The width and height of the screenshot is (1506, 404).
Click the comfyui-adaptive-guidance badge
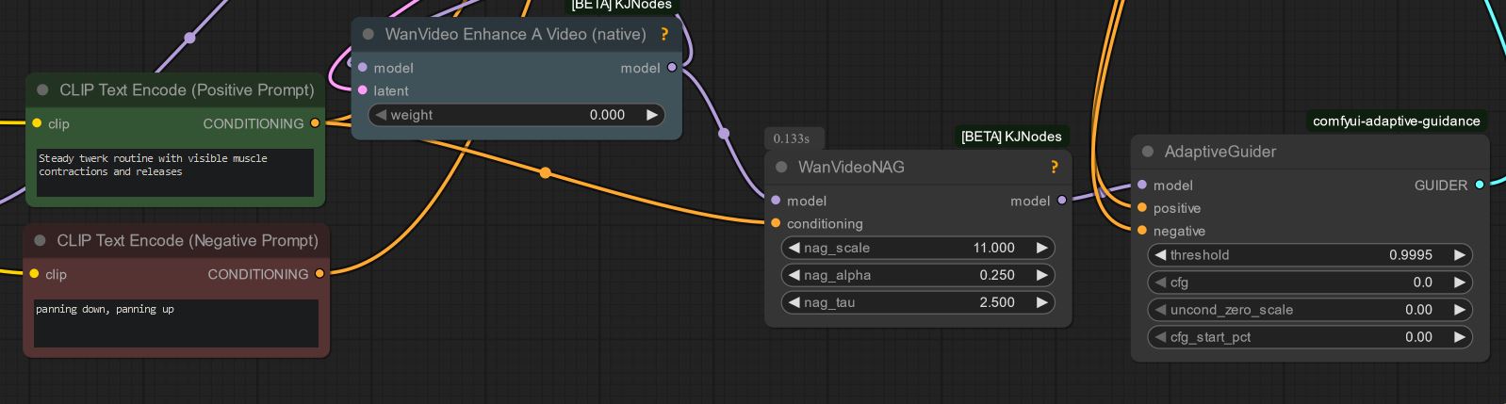[x=1396, y=121]
